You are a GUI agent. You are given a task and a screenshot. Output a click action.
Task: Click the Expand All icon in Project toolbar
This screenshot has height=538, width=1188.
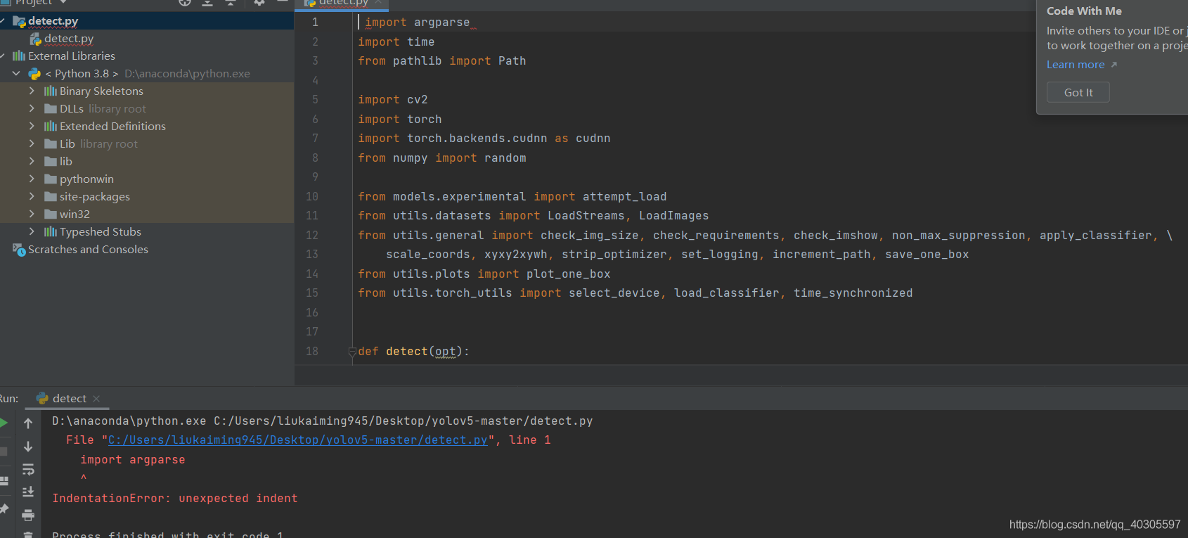pyautogui.click(x=207, y=3)
